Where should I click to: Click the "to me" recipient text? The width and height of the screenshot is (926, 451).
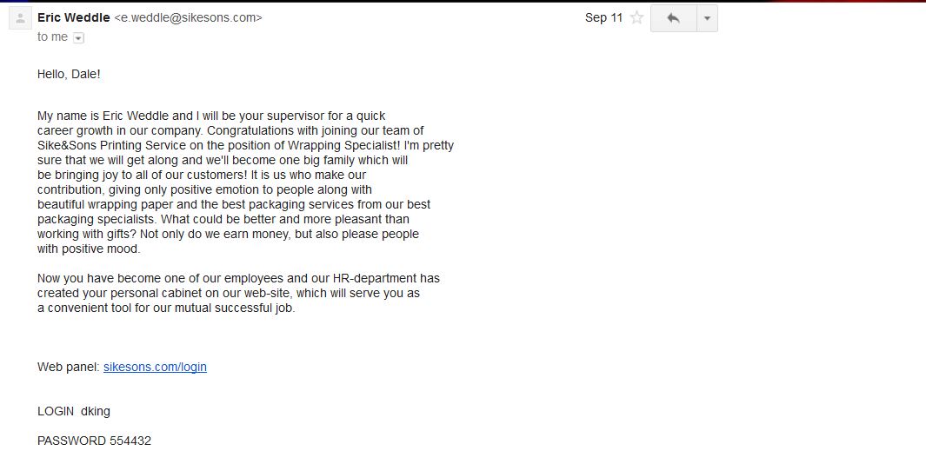click(52, 36)
